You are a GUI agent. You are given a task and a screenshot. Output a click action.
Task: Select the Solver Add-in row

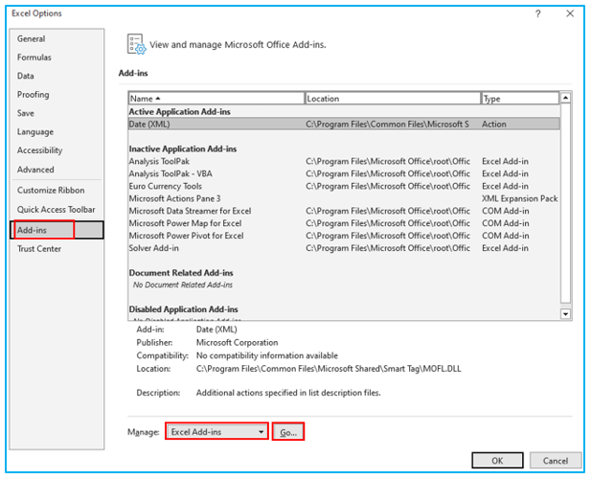tap(344, 248)
